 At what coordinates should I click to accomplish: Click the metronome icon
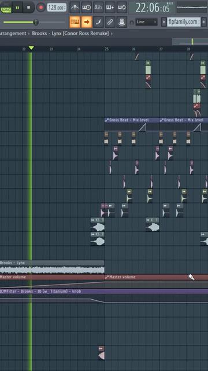click(75, 8)
